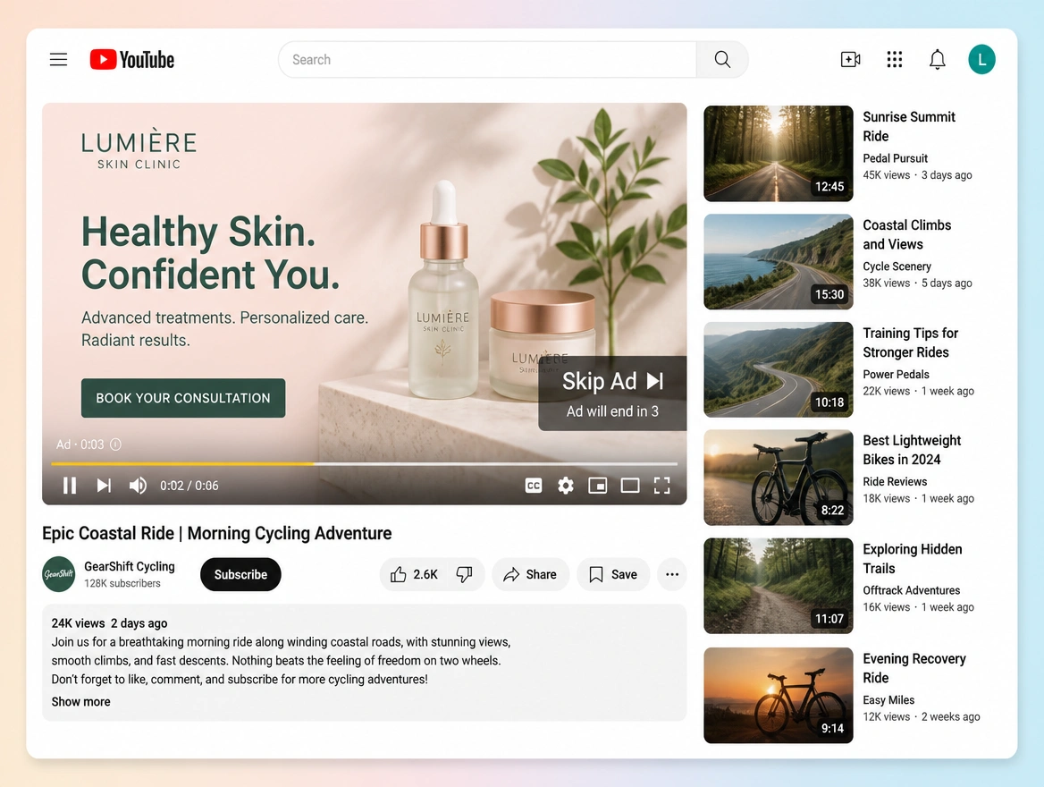This screenshot has height=787, width=1044.
Task: Click Coastal Climbs and Views title
Action: coord(907,234)
